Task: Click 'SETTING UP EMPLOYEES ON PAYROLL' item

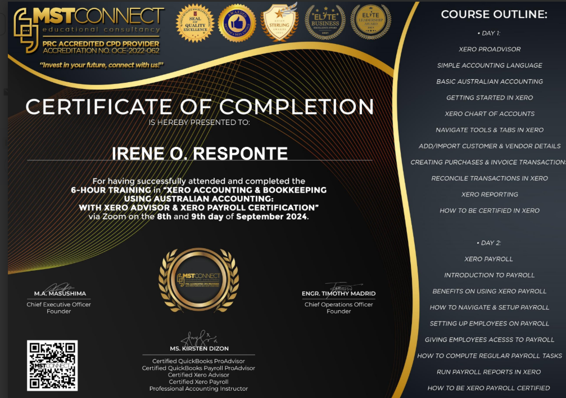Action: point(489,324)
